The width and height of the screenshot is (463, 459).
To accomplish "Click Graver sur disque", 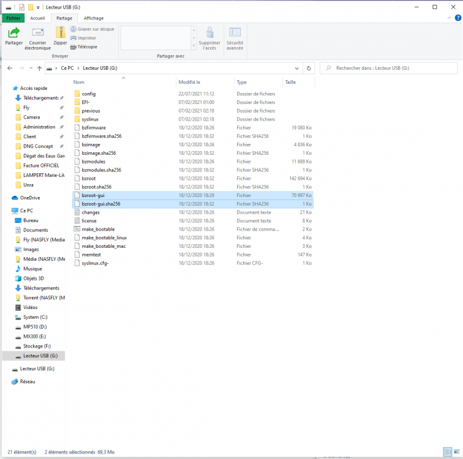I will (92, 29).
